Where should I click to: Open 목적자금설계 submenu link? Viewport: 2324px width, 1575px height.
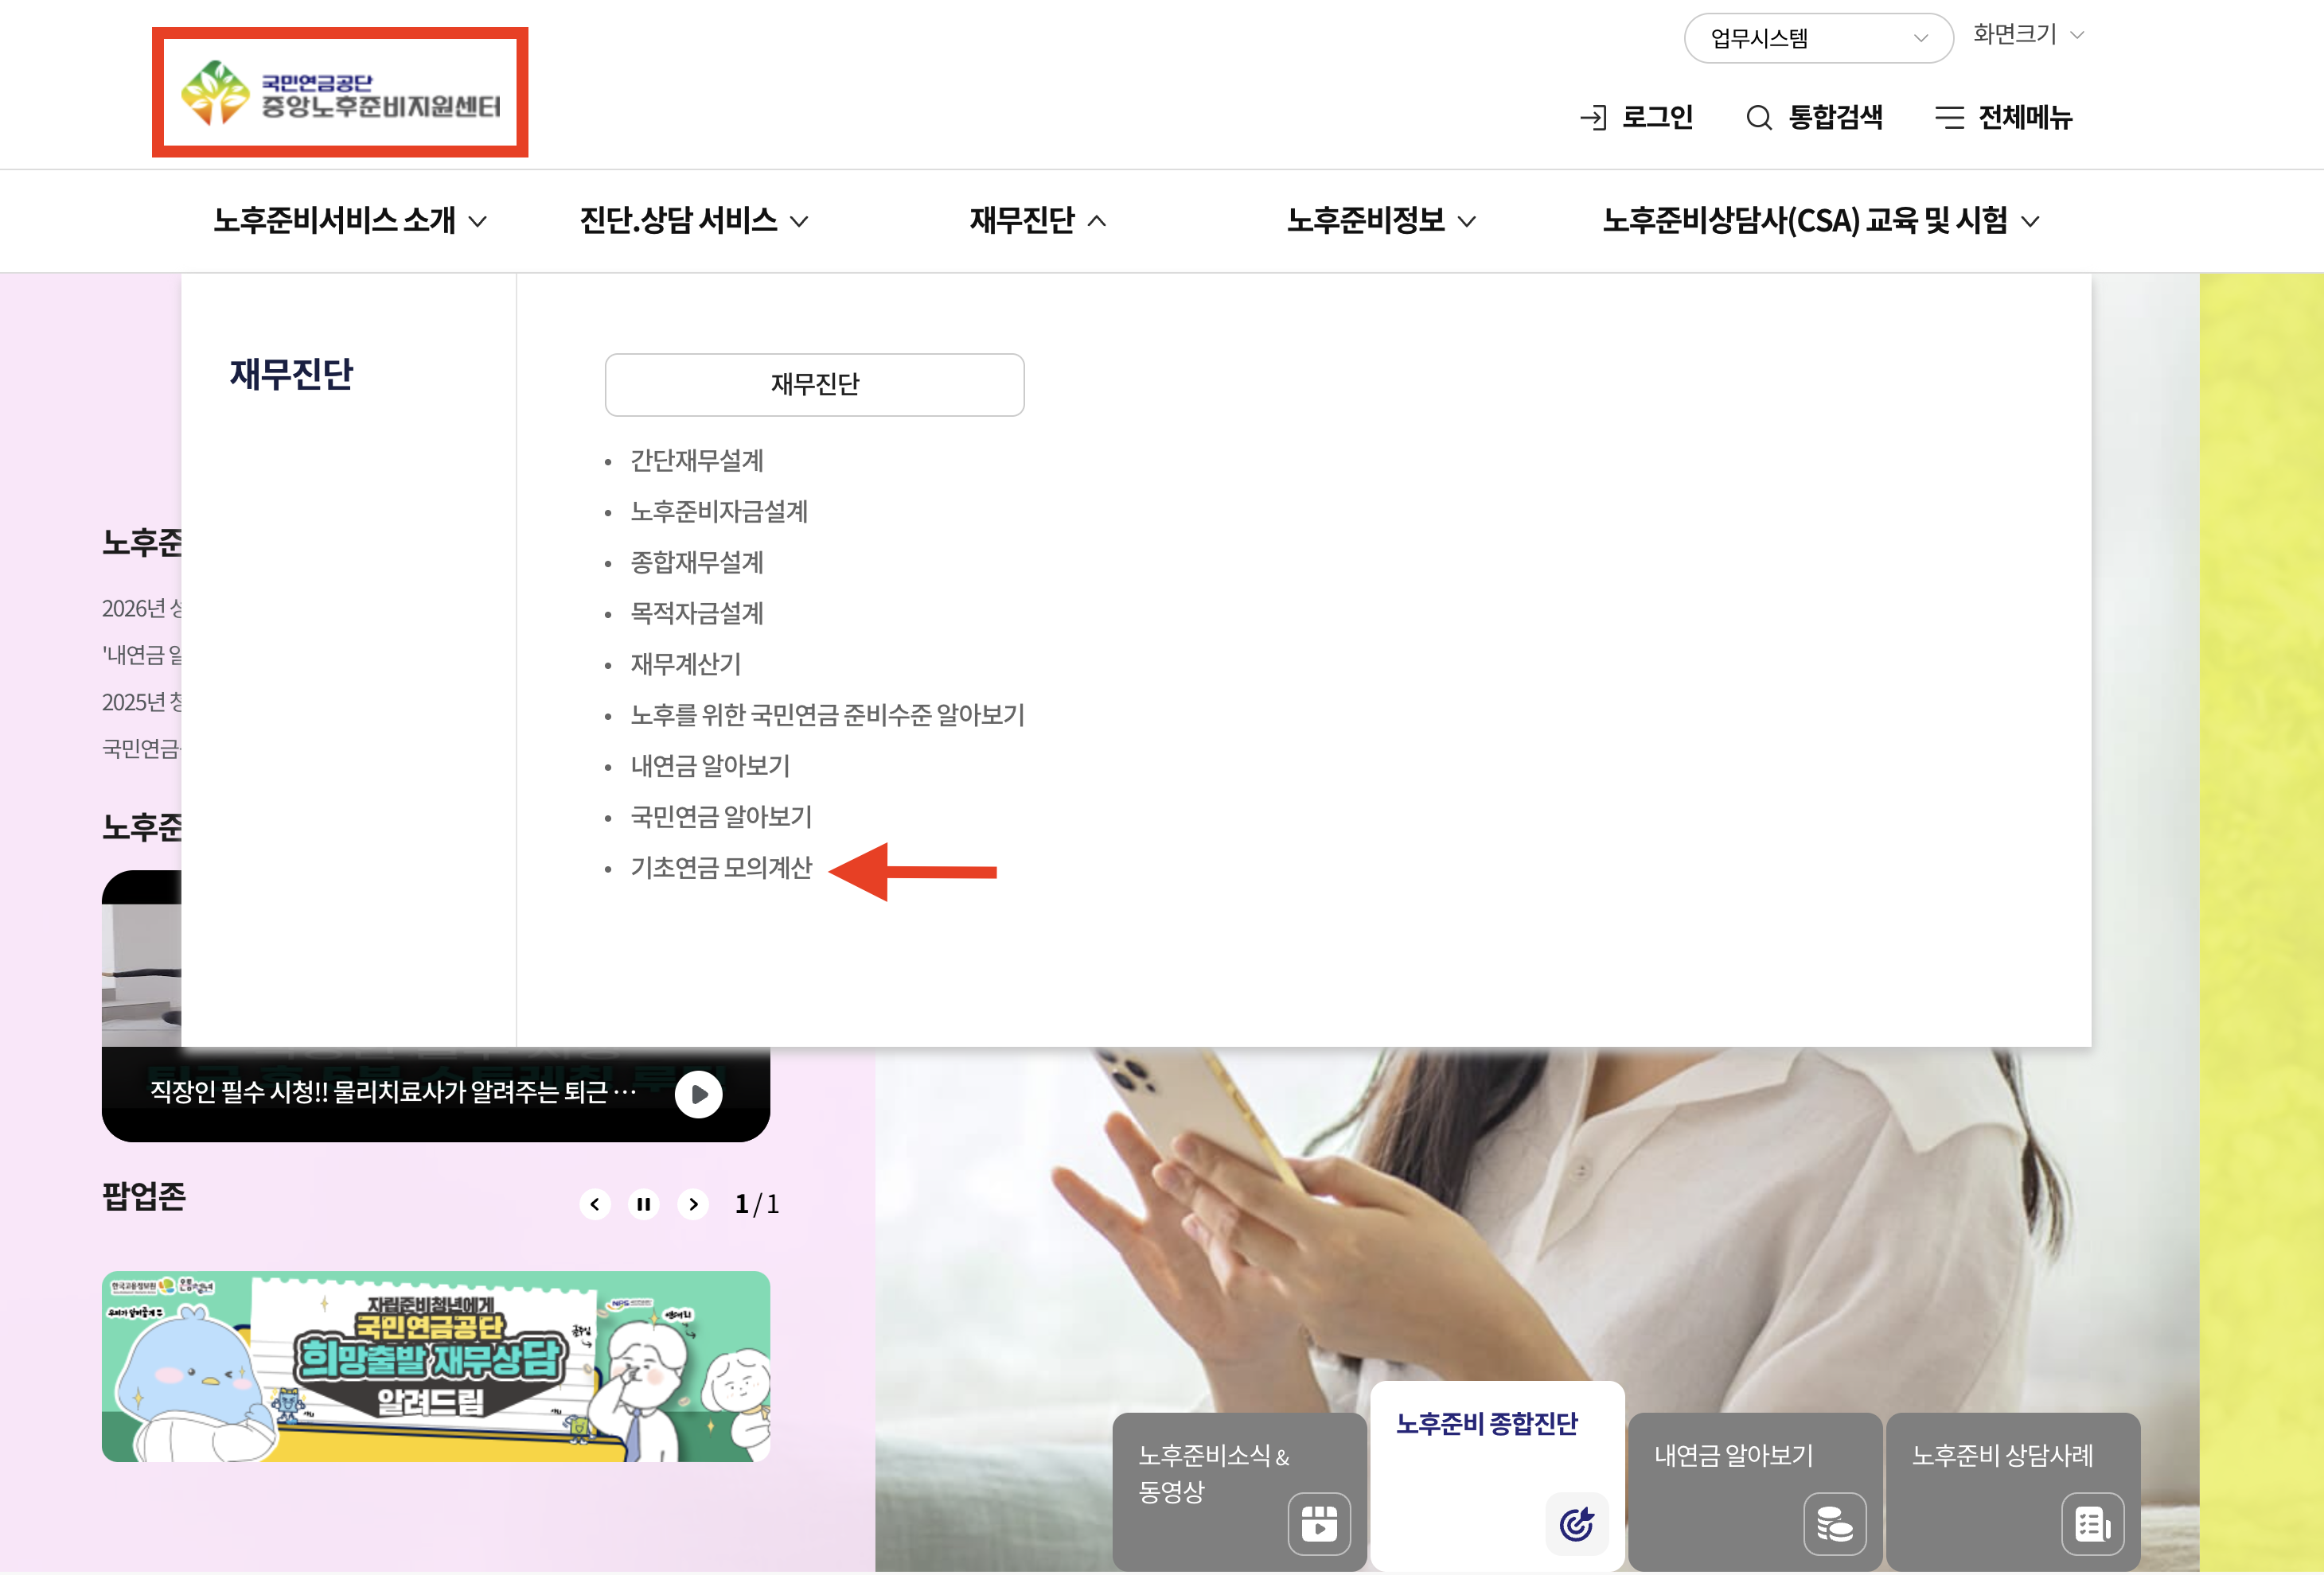[697, 613]
